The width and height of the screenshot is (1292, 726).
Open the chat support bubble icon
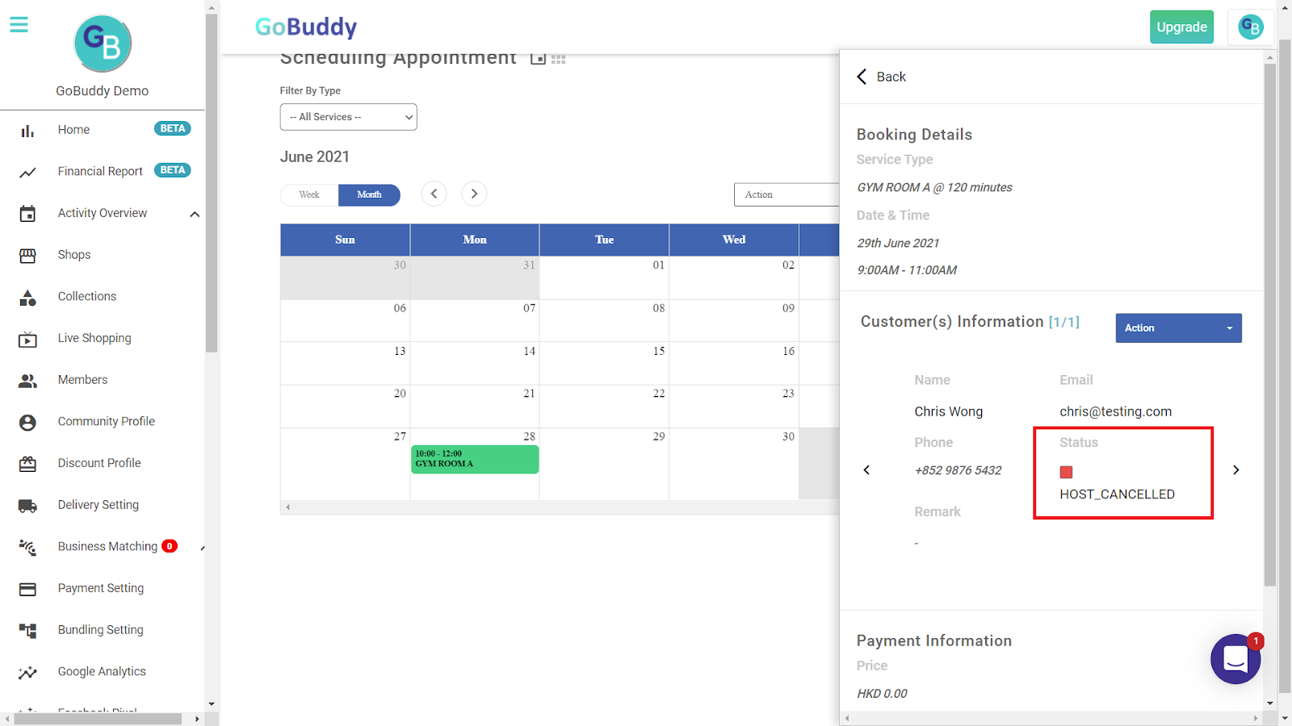pos(1235,659)
